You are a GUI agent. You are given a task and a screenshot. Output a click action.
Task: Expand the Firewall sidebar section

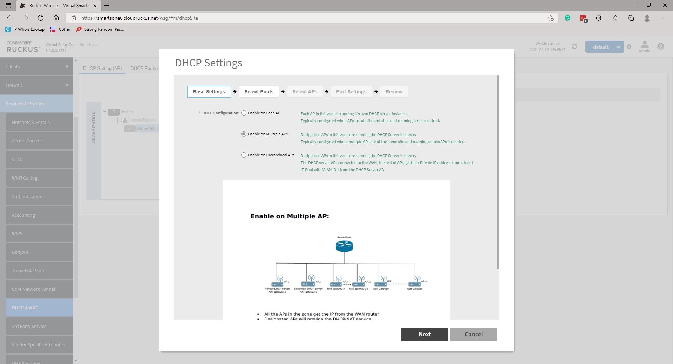tap(36, 85)
